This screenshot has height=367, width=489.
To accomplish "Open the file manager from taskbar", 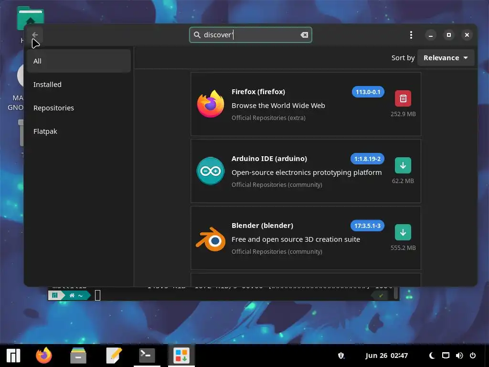I will pyautogui.click(x=78, y=356).
